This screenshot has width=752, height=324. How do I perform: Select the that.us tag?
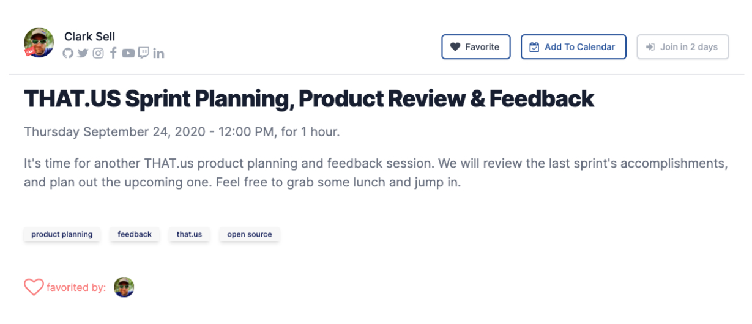point(189,234)
